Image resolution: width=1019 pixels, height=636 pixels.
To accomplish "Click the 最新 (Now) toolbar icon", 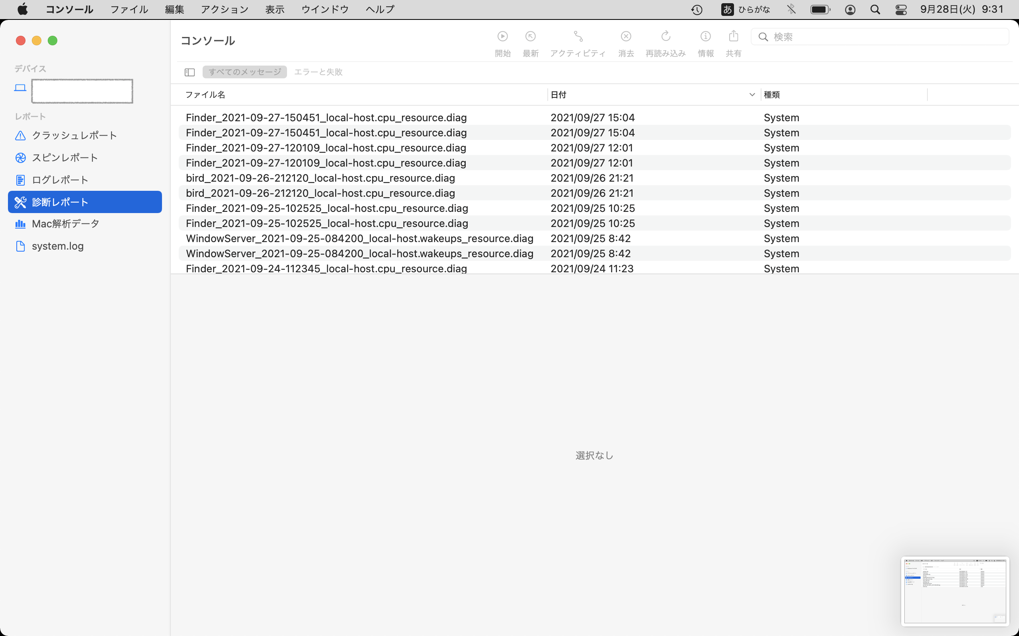I will (530, 37).
